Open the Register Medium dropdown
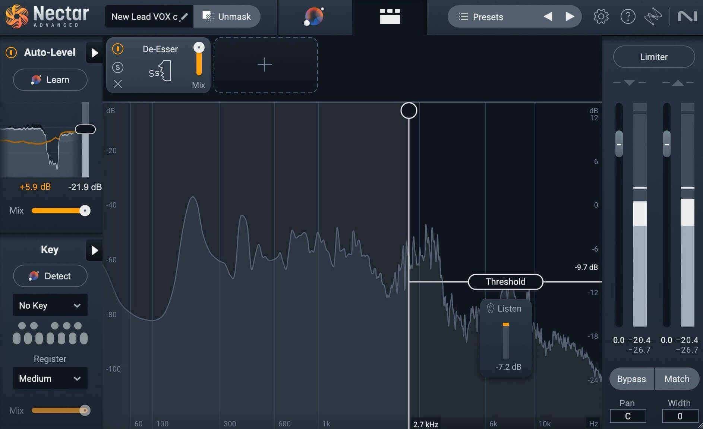 point(50,378)
